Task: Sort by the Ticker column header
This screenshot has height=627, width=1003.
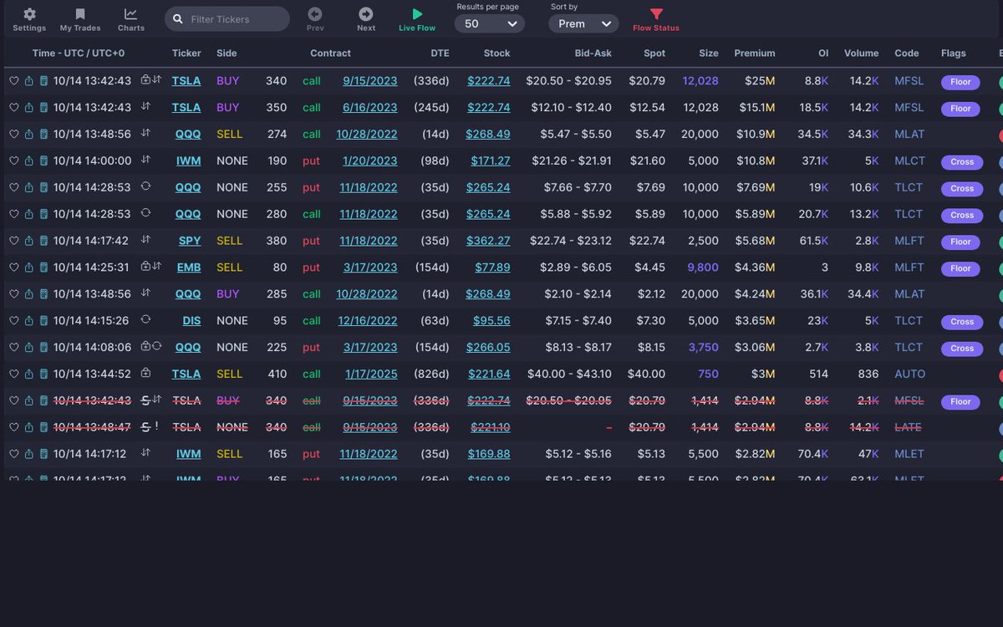Action: click(186, 53)
